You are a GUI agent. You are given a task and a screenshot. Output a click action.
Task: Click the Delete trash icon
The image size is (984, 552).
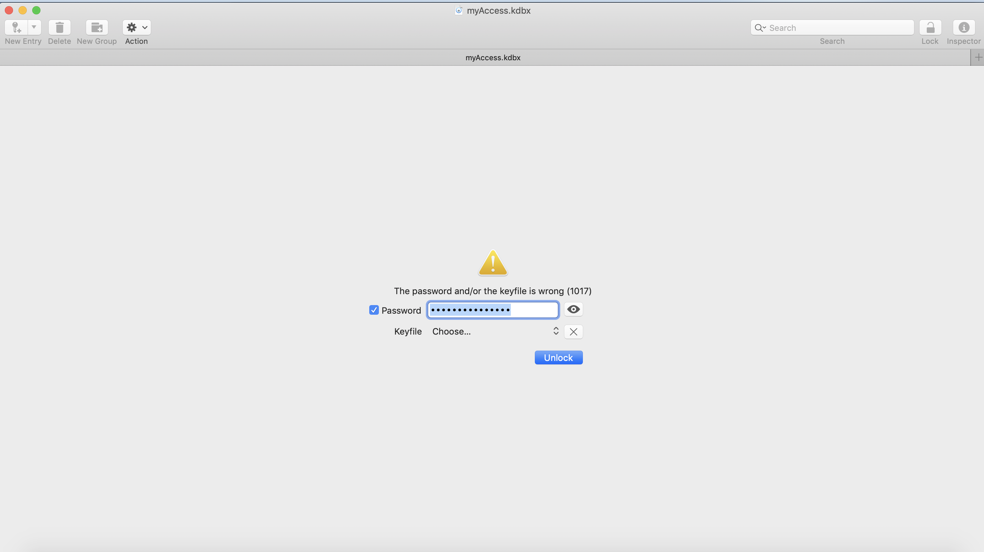coord(60,27)
